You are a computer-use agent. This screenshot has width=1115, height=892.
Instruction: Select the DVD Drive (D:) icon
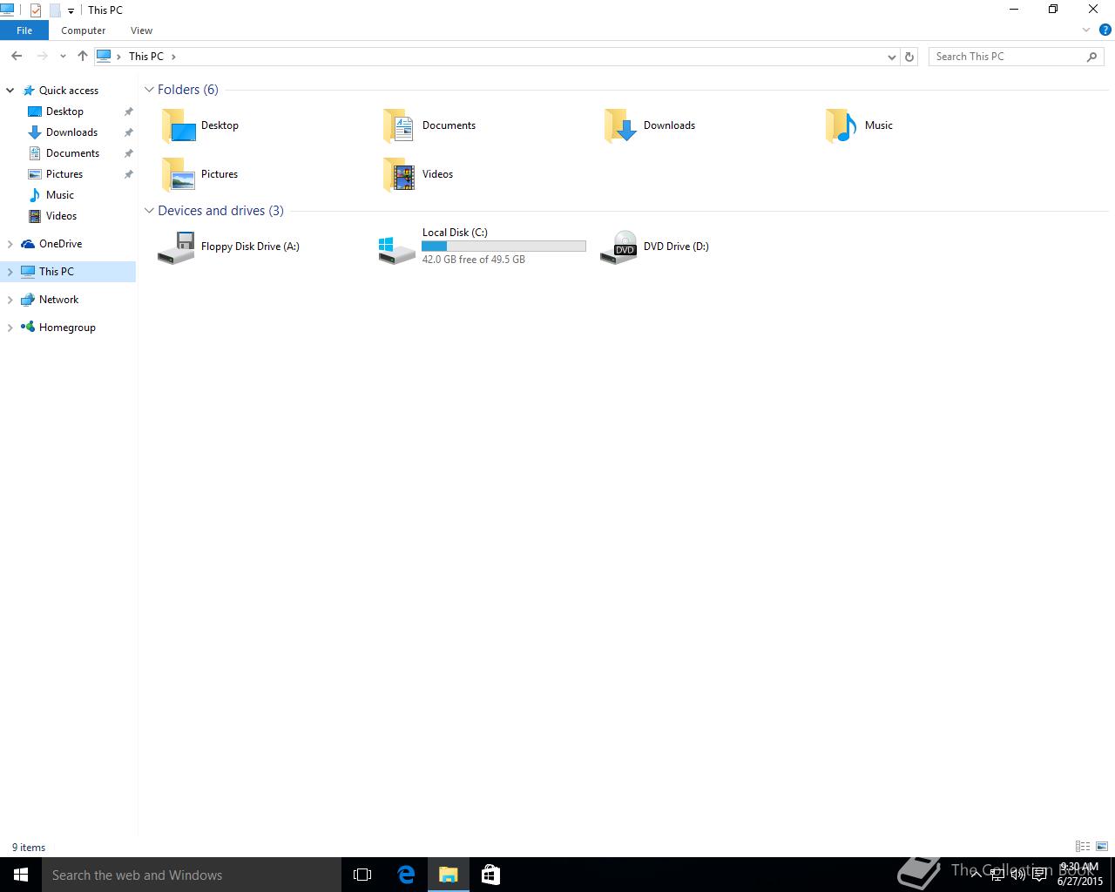618,247
